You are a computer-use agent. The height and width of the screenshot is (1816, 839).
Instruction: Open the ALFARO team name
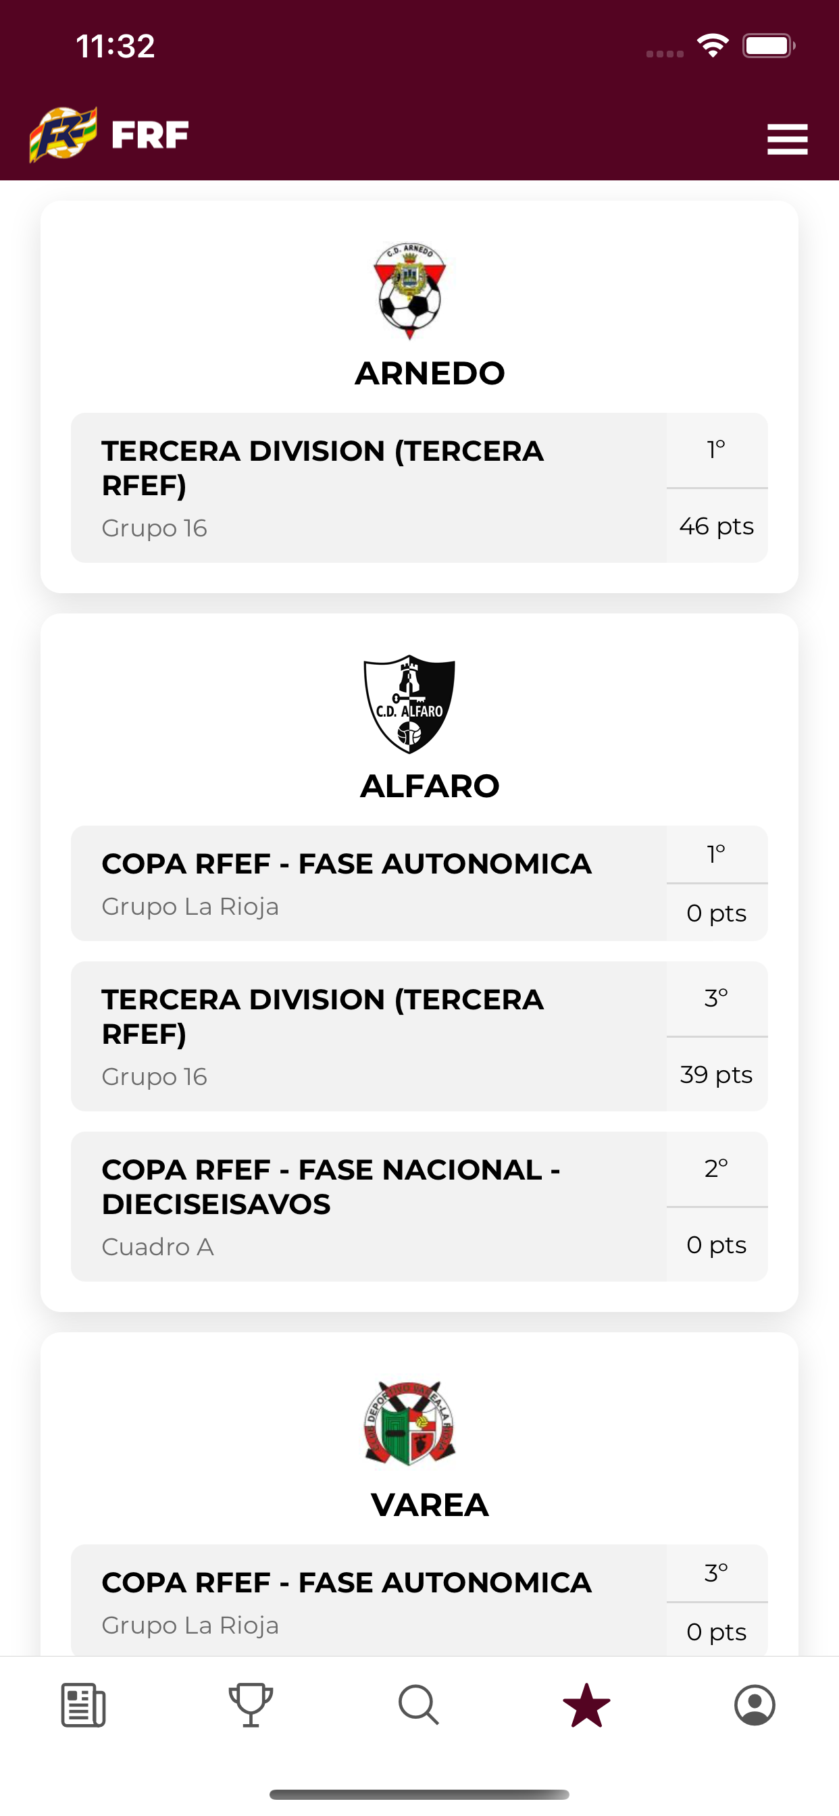coord(430,786)
